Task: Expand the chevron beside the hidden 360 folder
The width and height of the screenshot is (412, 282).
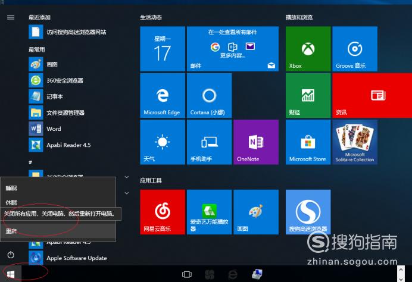Action: tap(127, 177)
